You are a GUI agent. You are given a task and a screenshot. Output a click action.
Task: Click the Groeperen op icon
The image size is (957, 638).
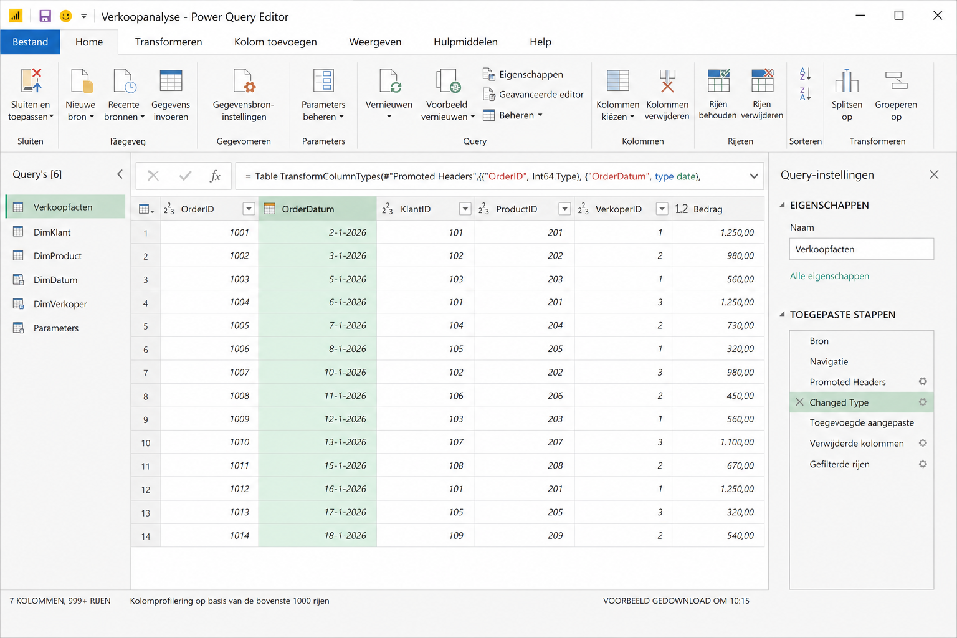(896, 81)
